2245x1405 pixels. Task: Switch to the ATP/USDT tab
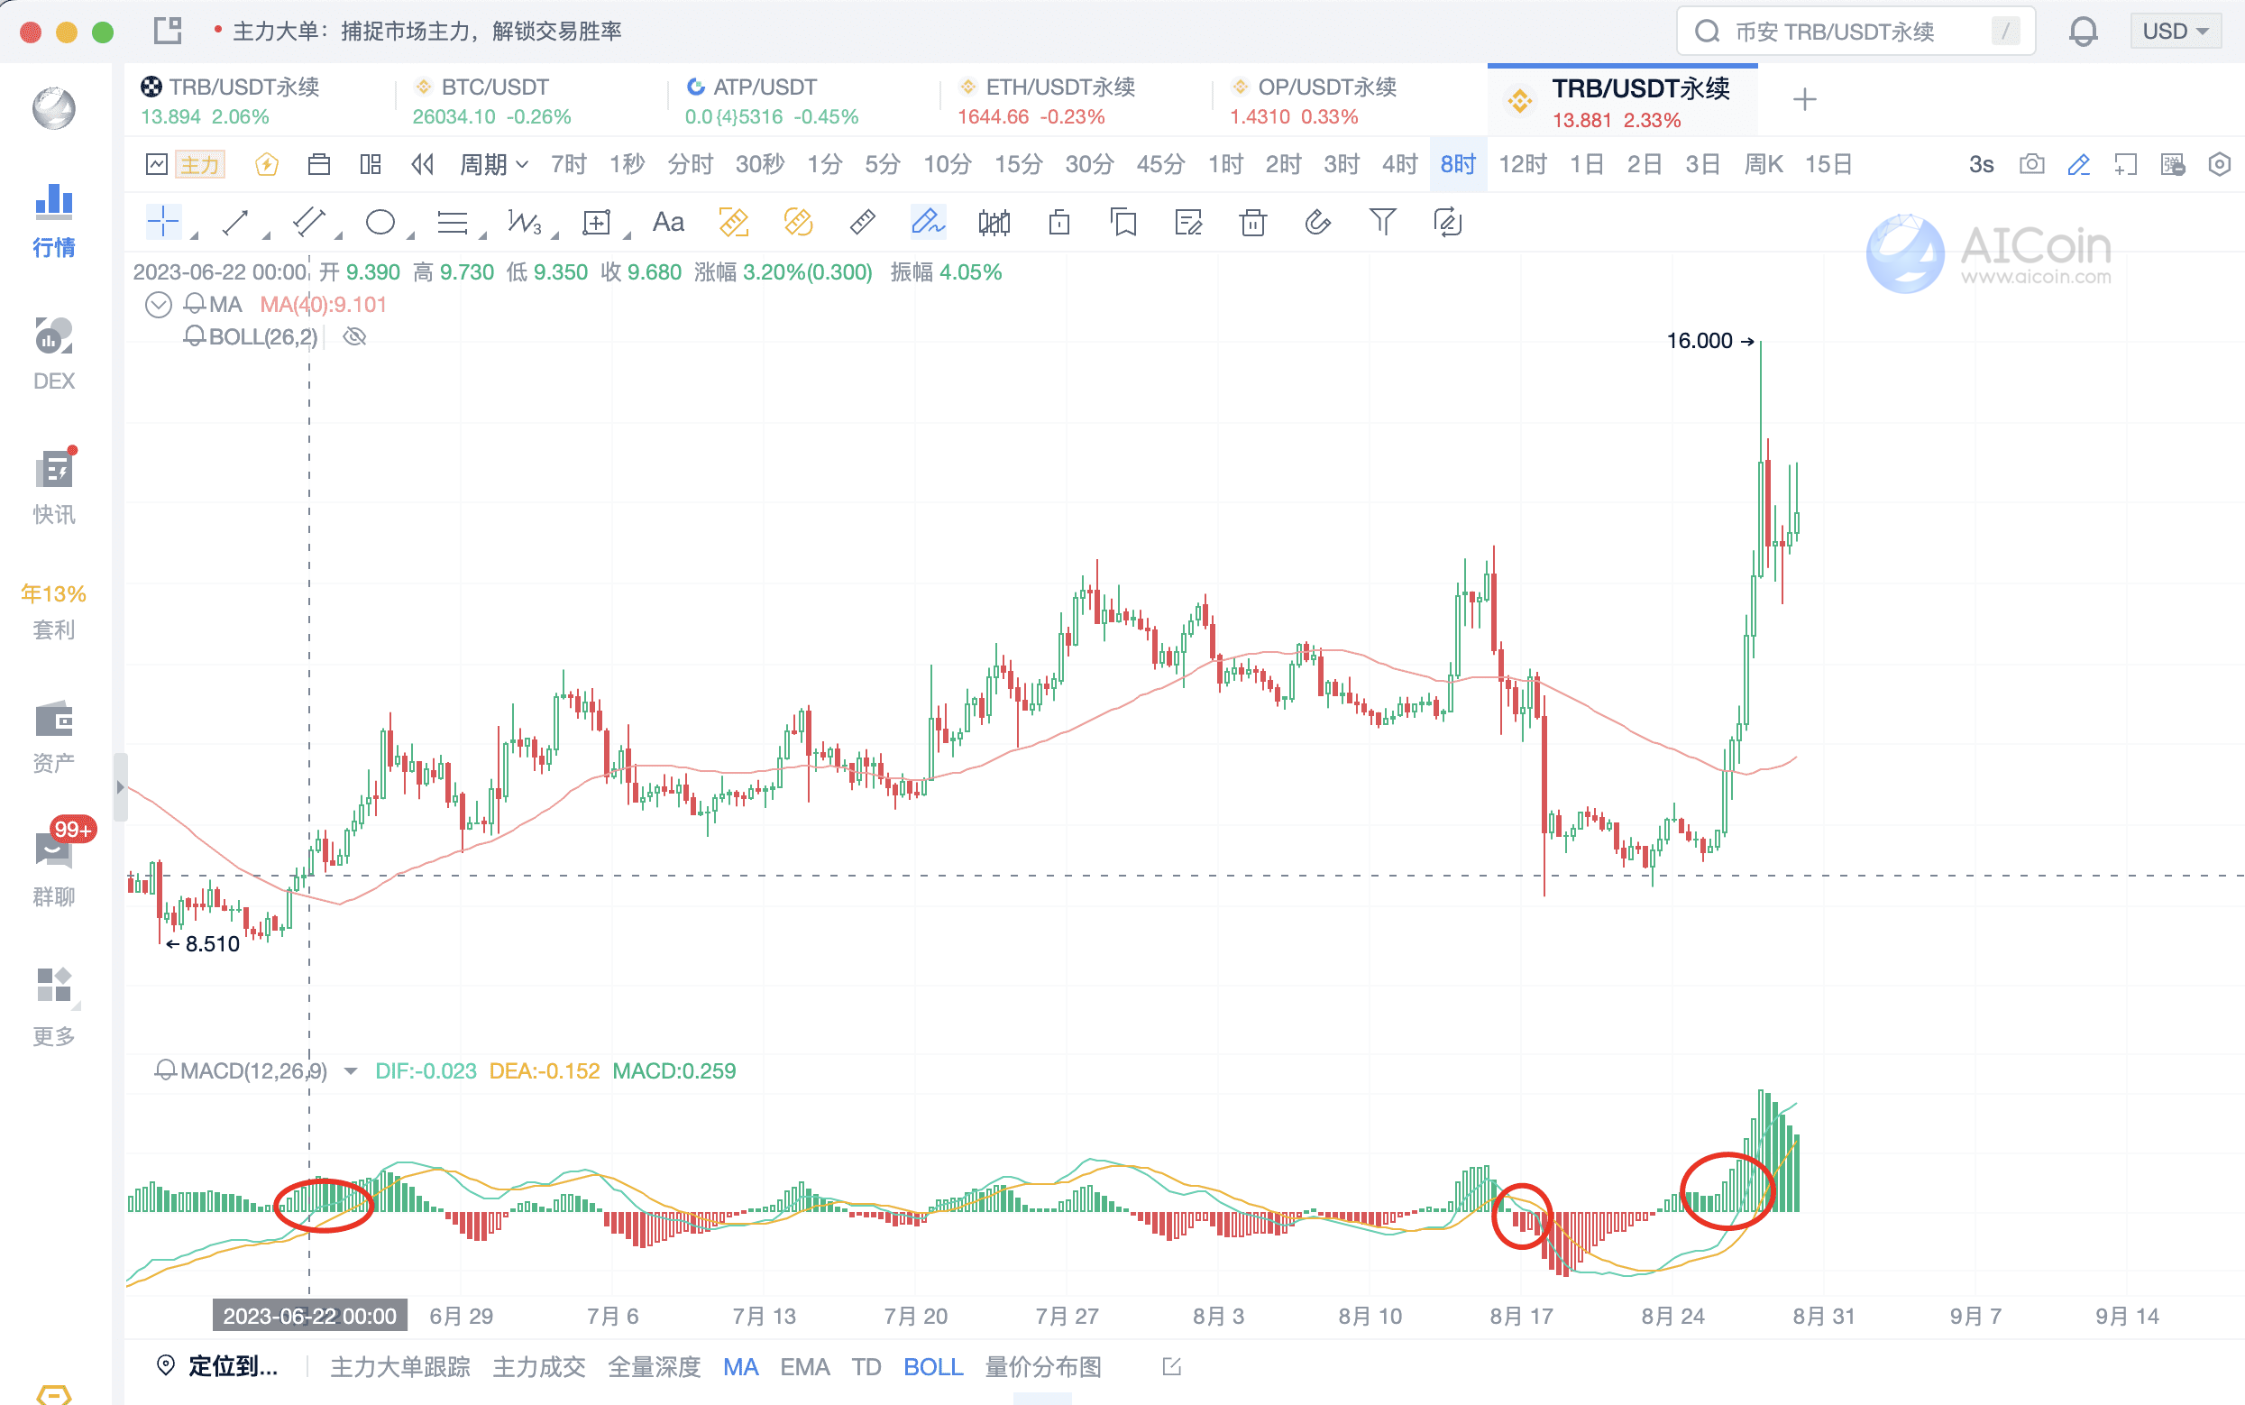(x=802, y=100)
